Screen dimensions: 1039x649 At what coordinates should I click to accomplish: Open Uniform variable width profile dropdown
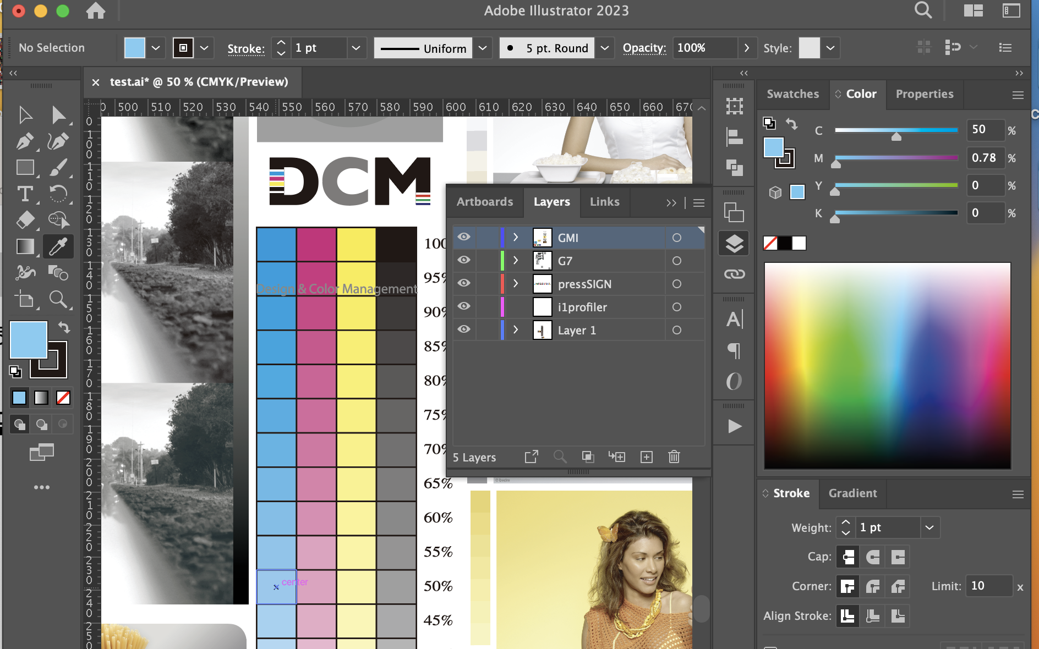(x=483, y=48)
